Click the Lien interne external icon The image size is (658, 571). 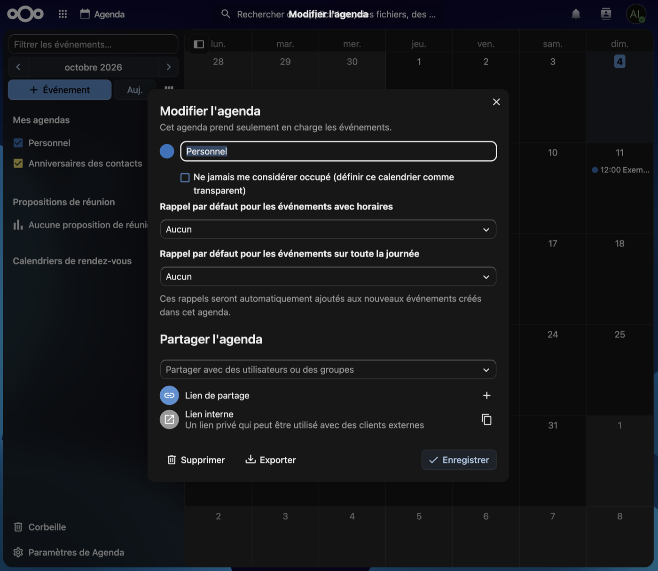(169, 419)
